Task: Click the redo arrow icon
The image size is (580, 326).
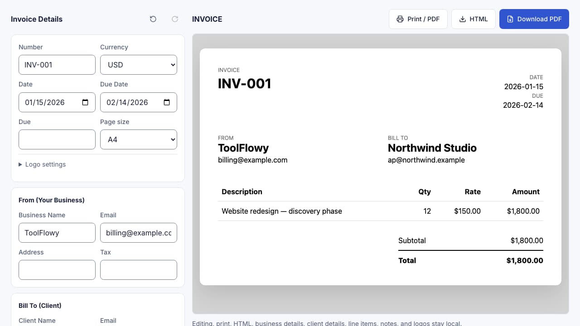Action: point(175,19)
